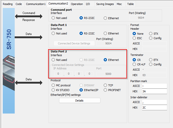Open the Code tab
Screen dimensions: 173x128
point(19,4)
